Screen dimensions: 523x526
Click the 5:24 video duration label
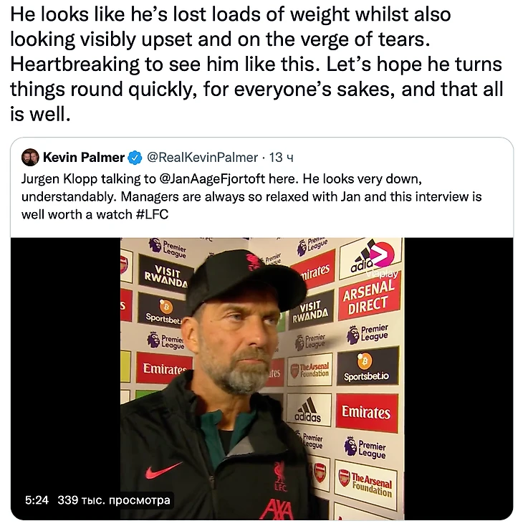pyautogui.click(x=37, y=499)
